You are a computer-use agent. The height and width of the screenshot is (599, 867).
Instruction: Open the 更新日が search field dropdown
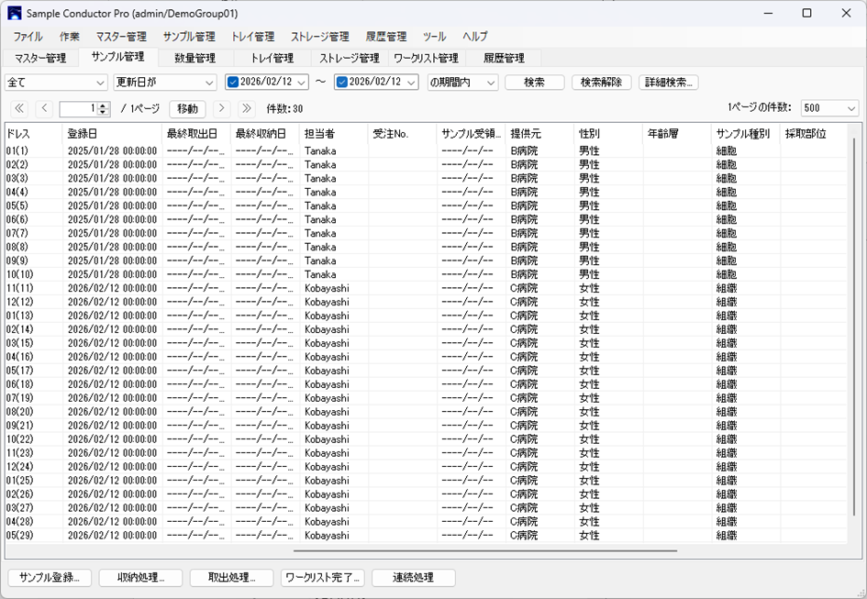(x=209, y=83)
